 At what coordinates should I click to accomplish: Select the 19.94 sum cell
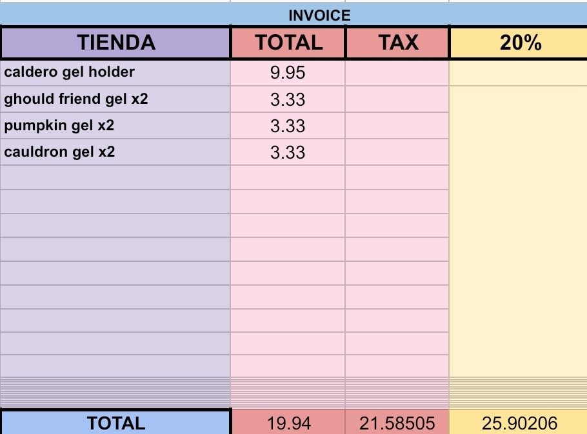[288, 423]
